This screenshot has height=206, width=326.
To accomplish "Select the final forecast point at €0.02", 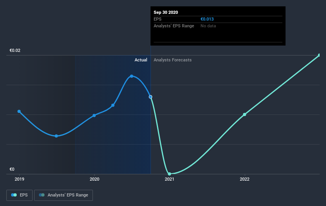I will click(320, 55).
